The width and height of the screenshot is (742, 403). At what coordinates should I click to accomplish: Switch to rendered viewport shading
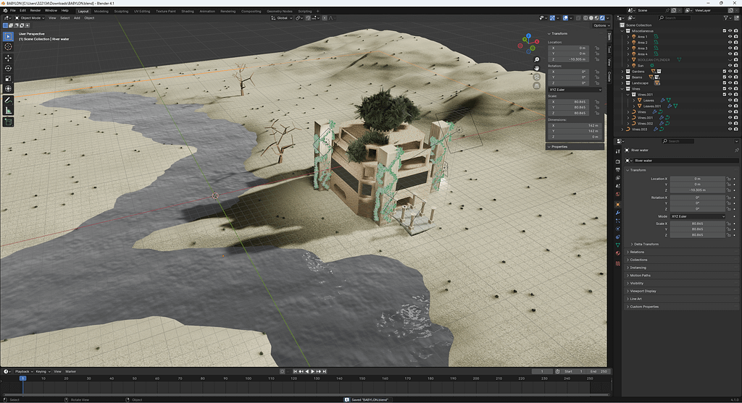click(x=602, y=18)
